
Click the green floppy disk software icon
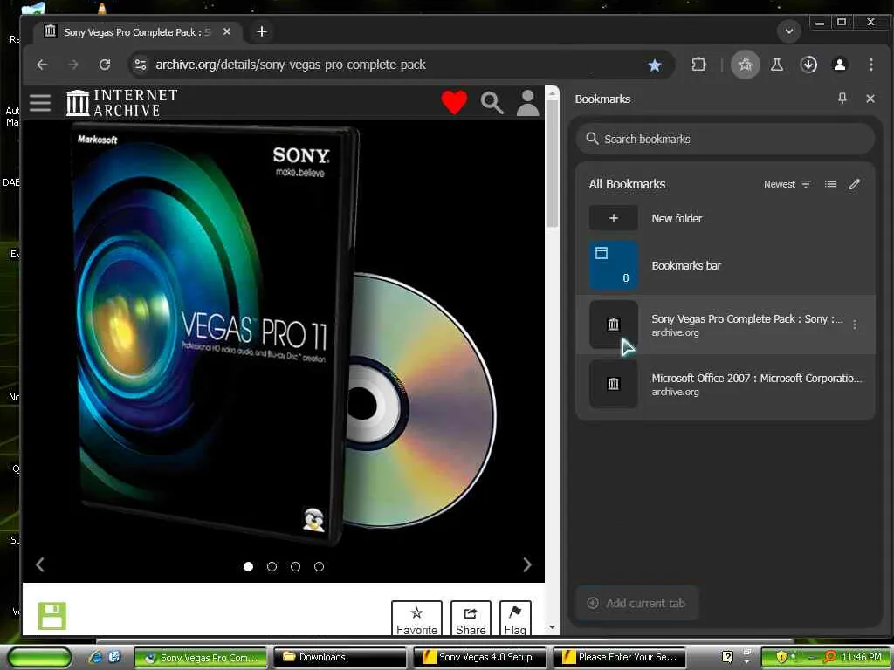52,616
